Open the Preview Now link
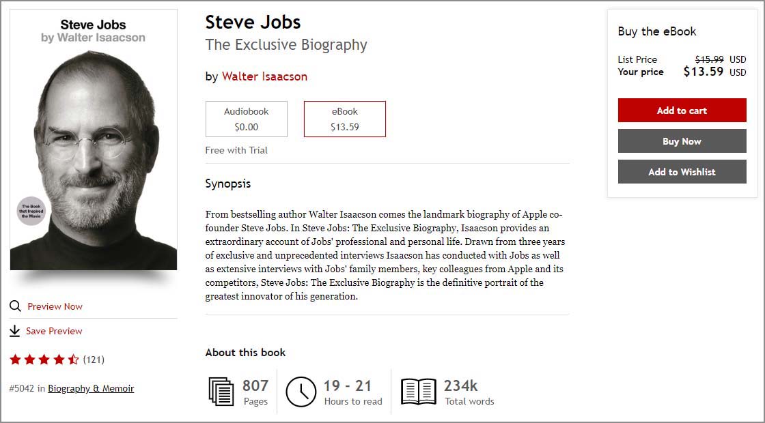Screen dimensions: 765x423 tap(55, 306)
